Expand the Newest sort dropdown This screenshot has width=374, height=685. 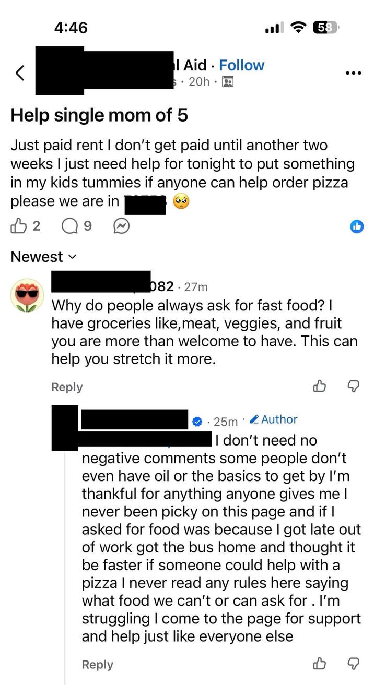43,257
